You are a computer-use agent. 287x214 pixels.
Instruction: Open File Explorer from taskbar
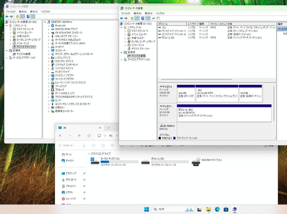pos(208,209)
